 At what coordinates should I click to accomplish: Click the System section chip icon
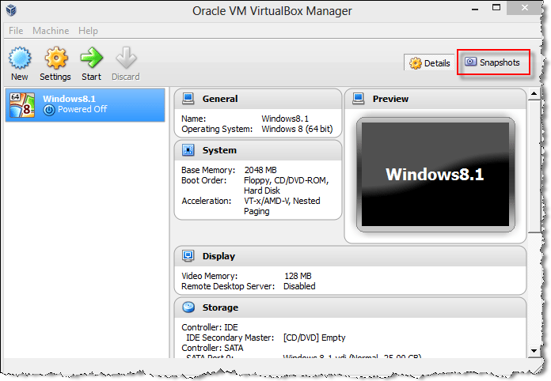point(188,150)
